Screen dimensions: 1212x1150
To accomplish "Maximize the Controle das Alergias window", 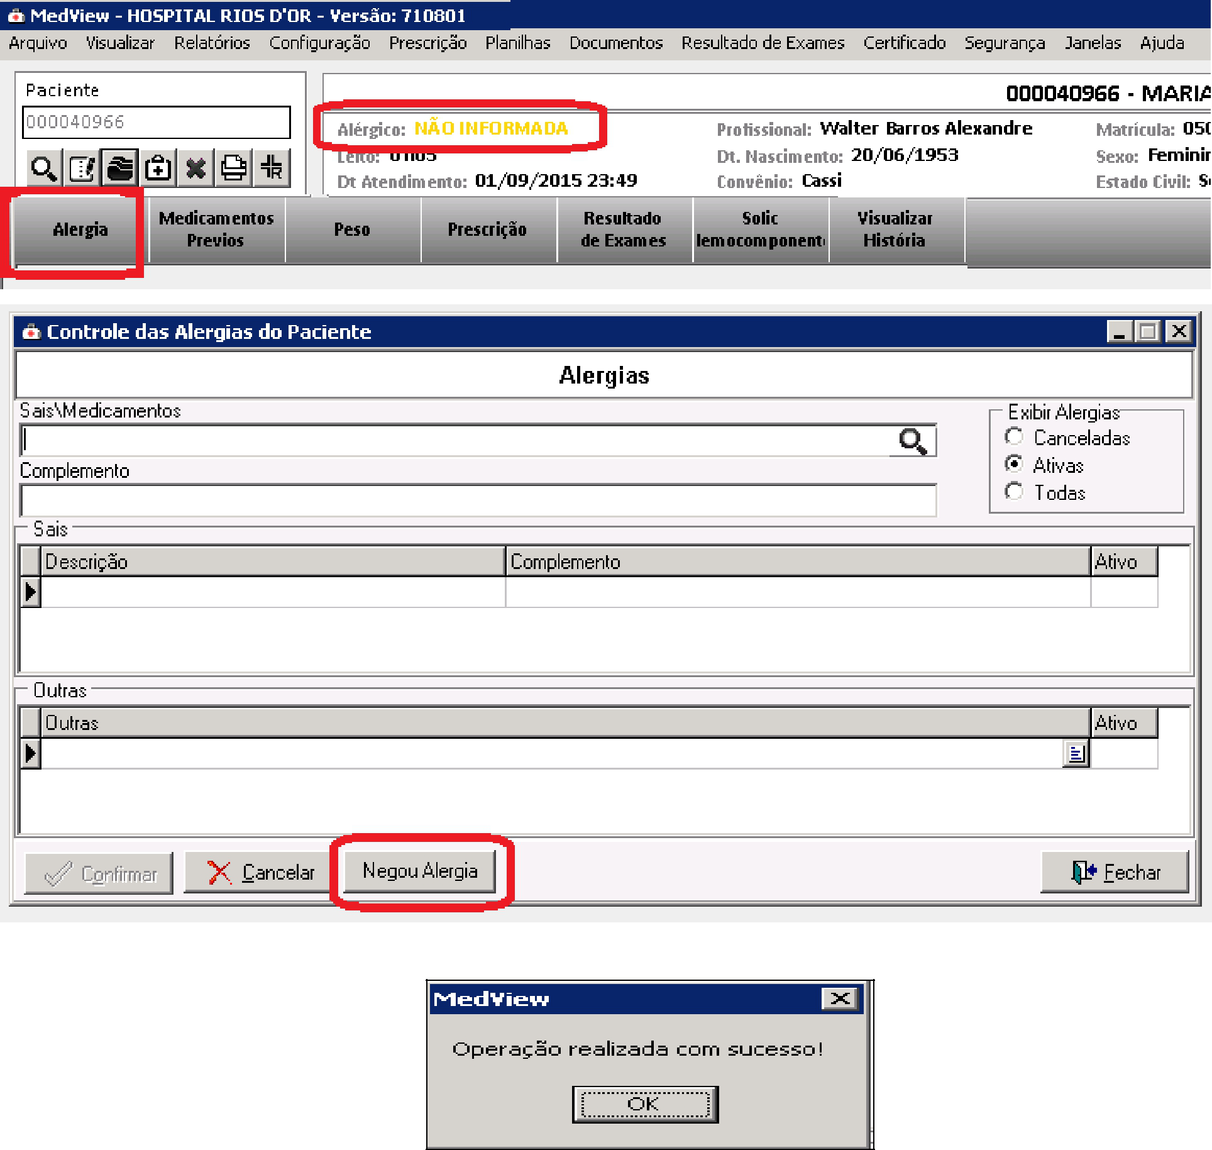I will (1149, 331).
